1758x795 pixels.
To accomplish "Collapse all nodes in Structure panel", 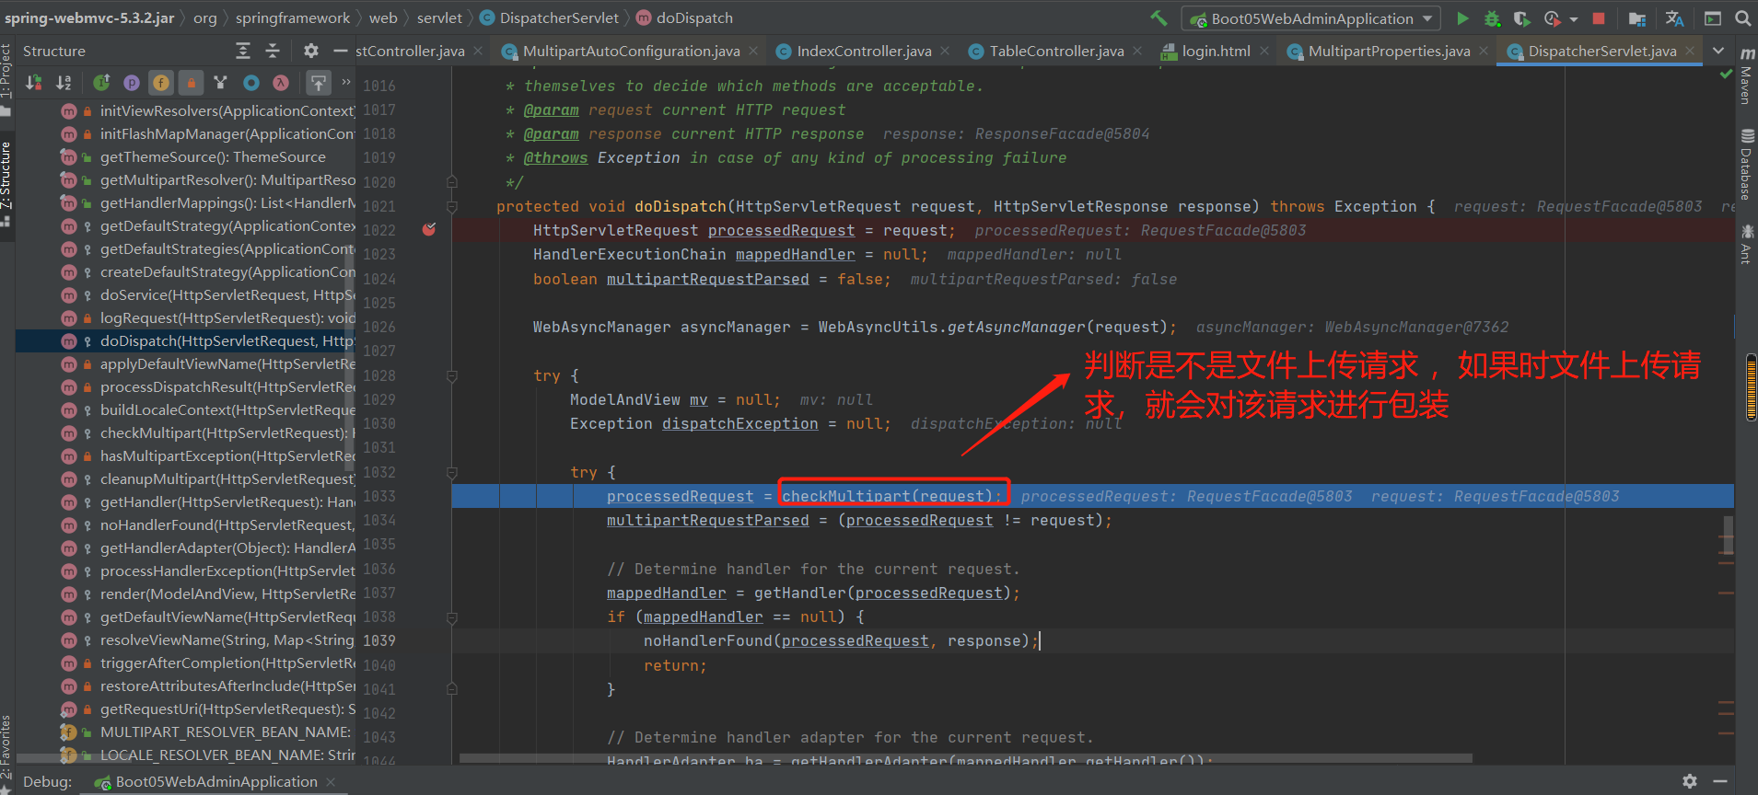I will (x=273, y=51).
